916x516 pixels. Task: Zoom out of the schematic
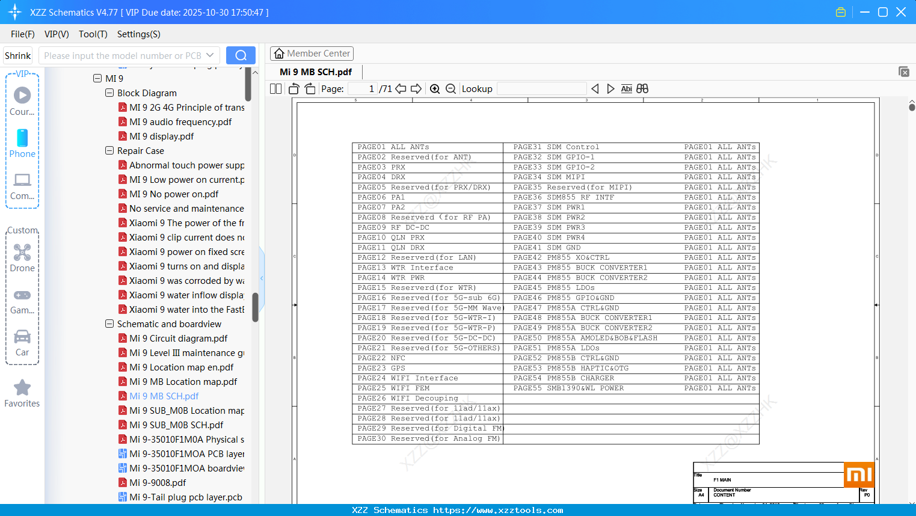tap(451, 89)
